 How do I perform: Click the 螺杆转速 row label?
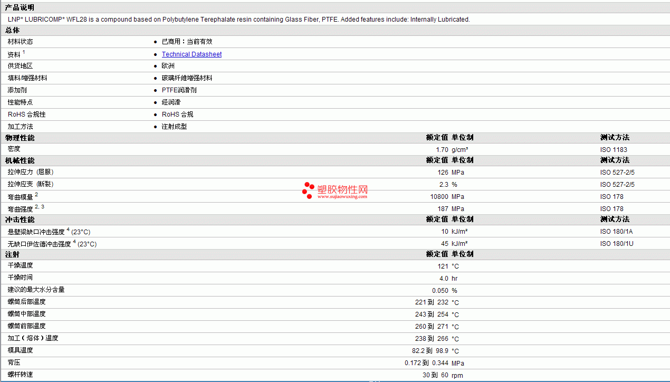tap(20, 375)
